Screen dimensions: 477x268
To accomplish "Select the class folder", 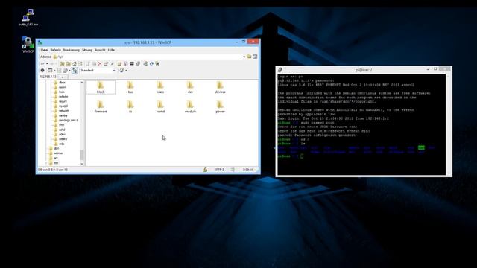I will tap(160, 87).
